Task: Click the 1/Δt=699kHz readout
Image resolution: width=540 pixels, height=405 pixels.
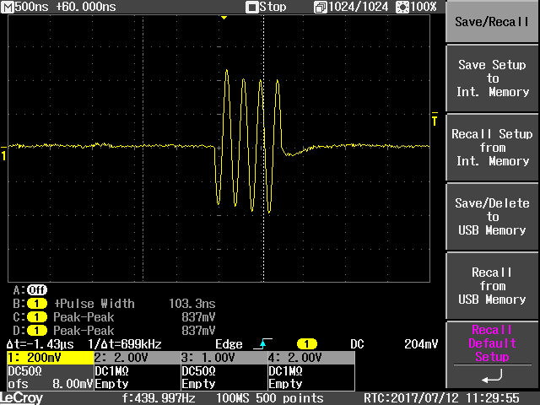Action: coord(125,344)
